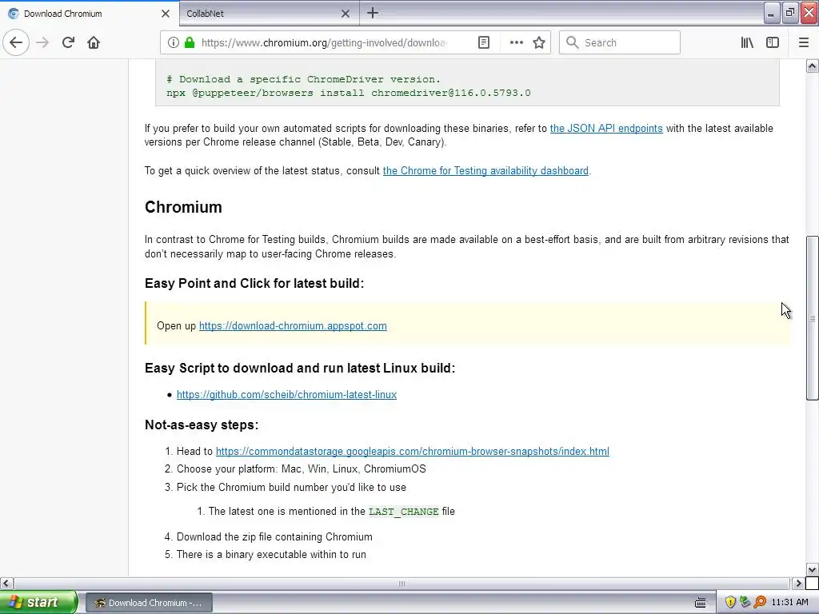Viewport: 819px width, 614px height.
Task: Click the security shield tray icon
Action: tap(730, 602)
